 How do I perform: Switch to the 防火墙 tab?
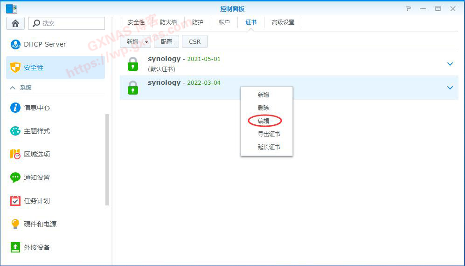tap(168, 22)
